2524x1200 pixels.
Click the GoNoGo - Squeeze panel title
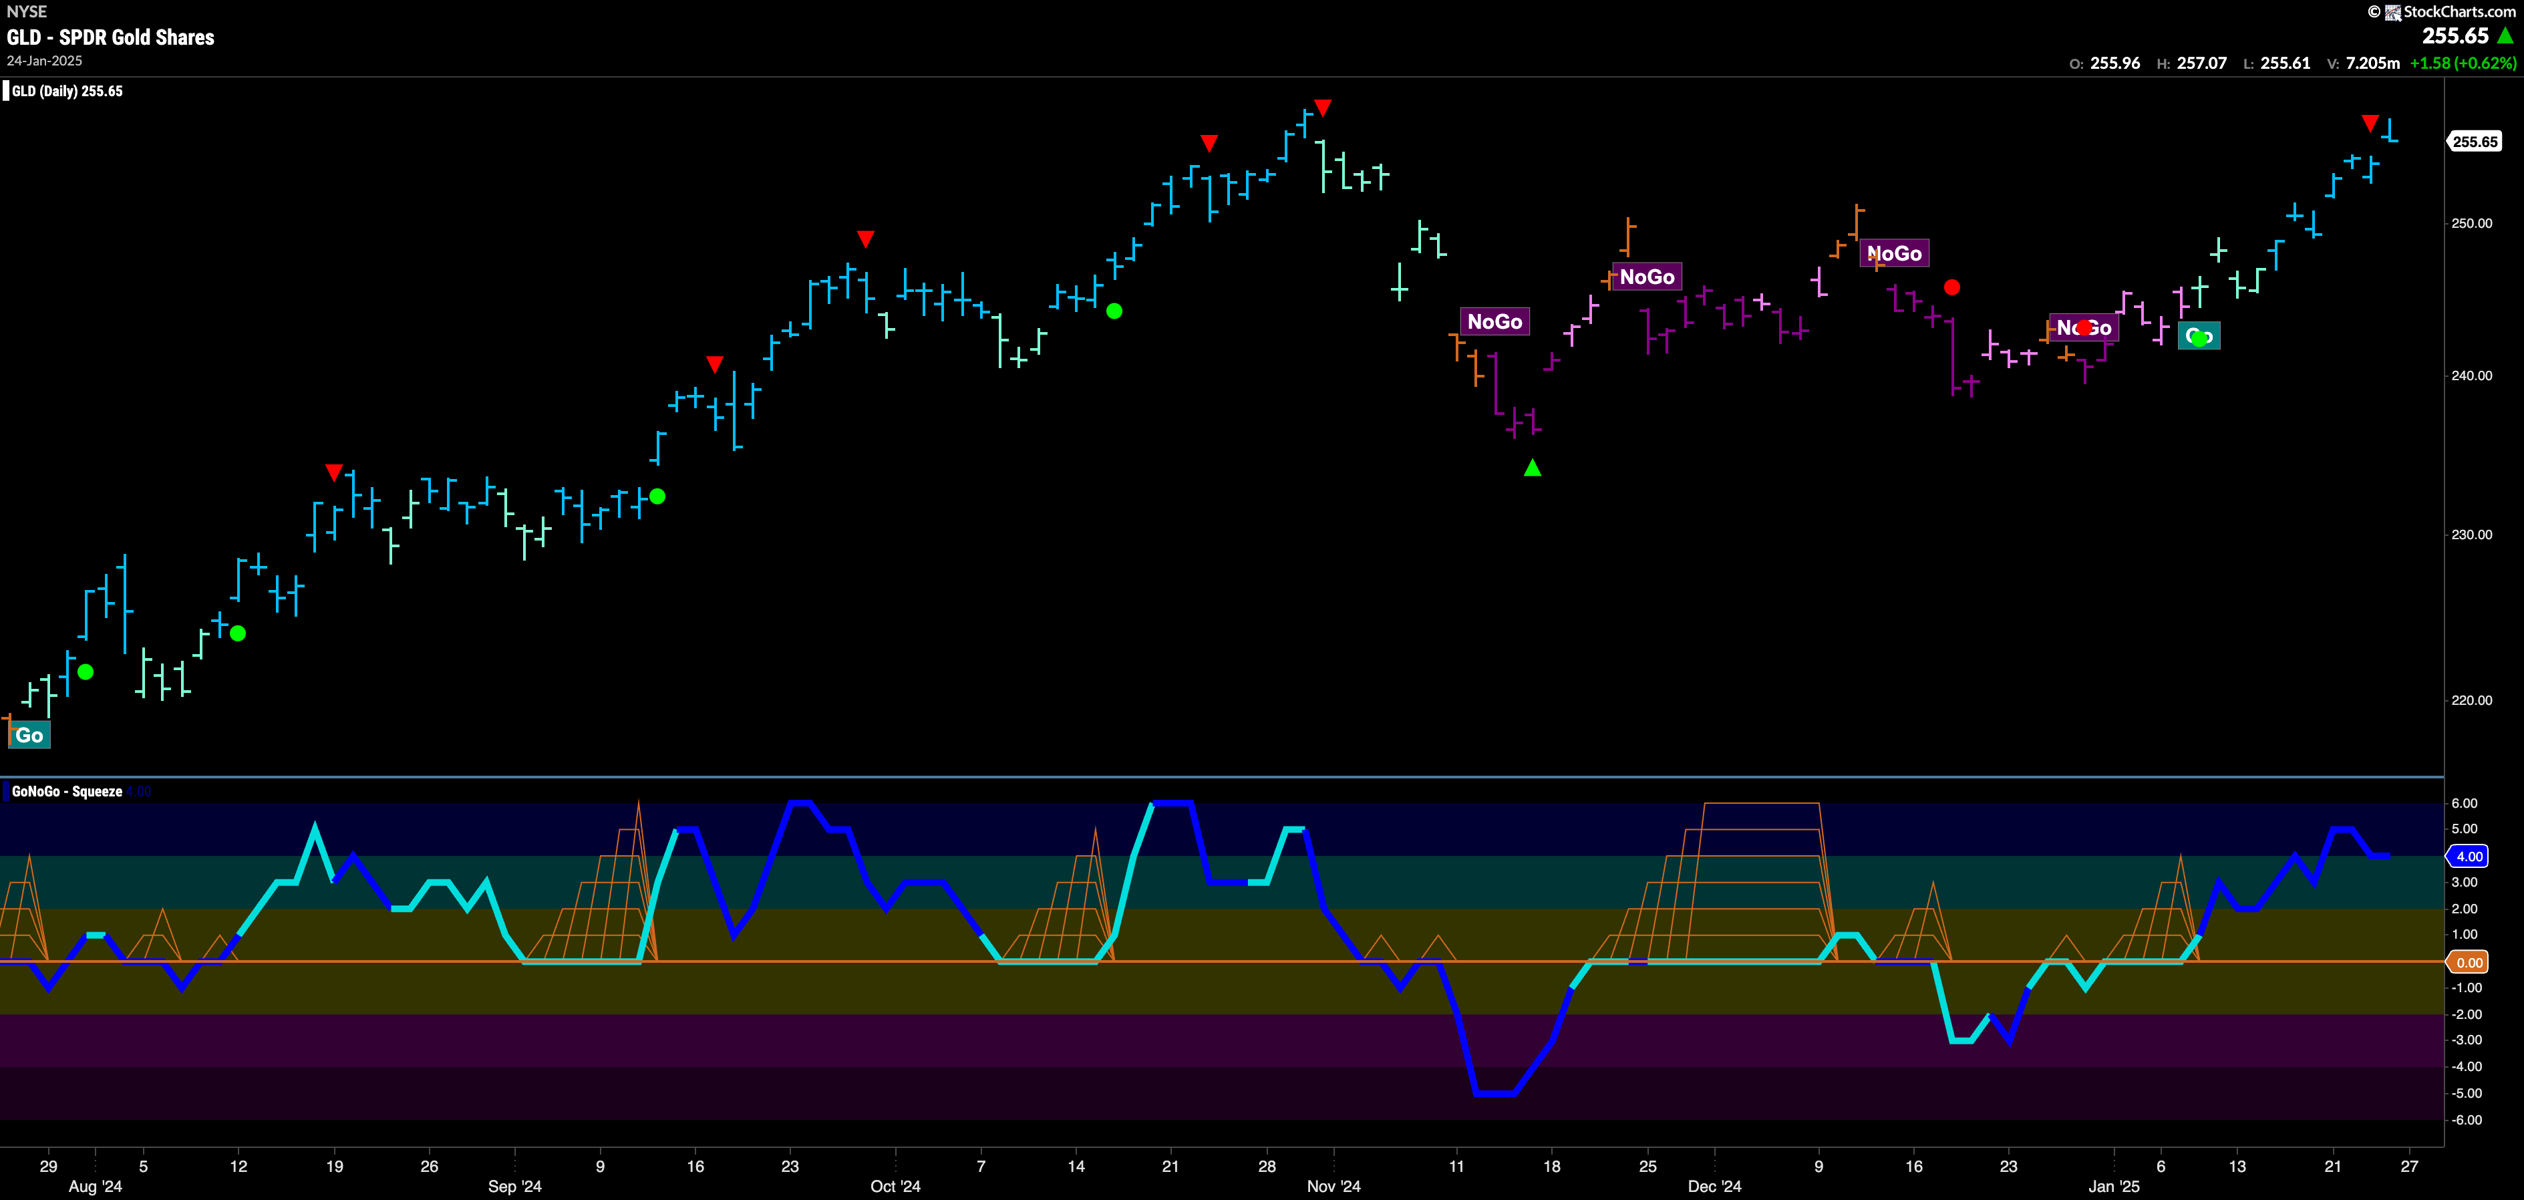coord(67,792)
